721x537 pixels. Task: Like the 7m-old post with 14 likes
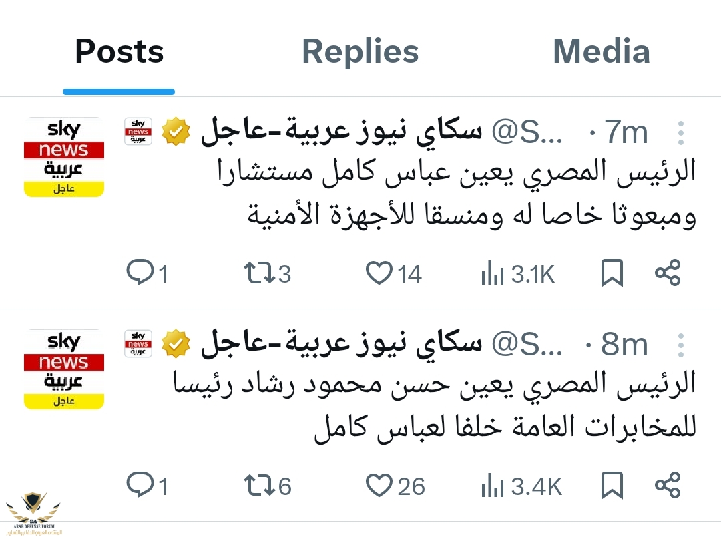[x=379, y=273]
